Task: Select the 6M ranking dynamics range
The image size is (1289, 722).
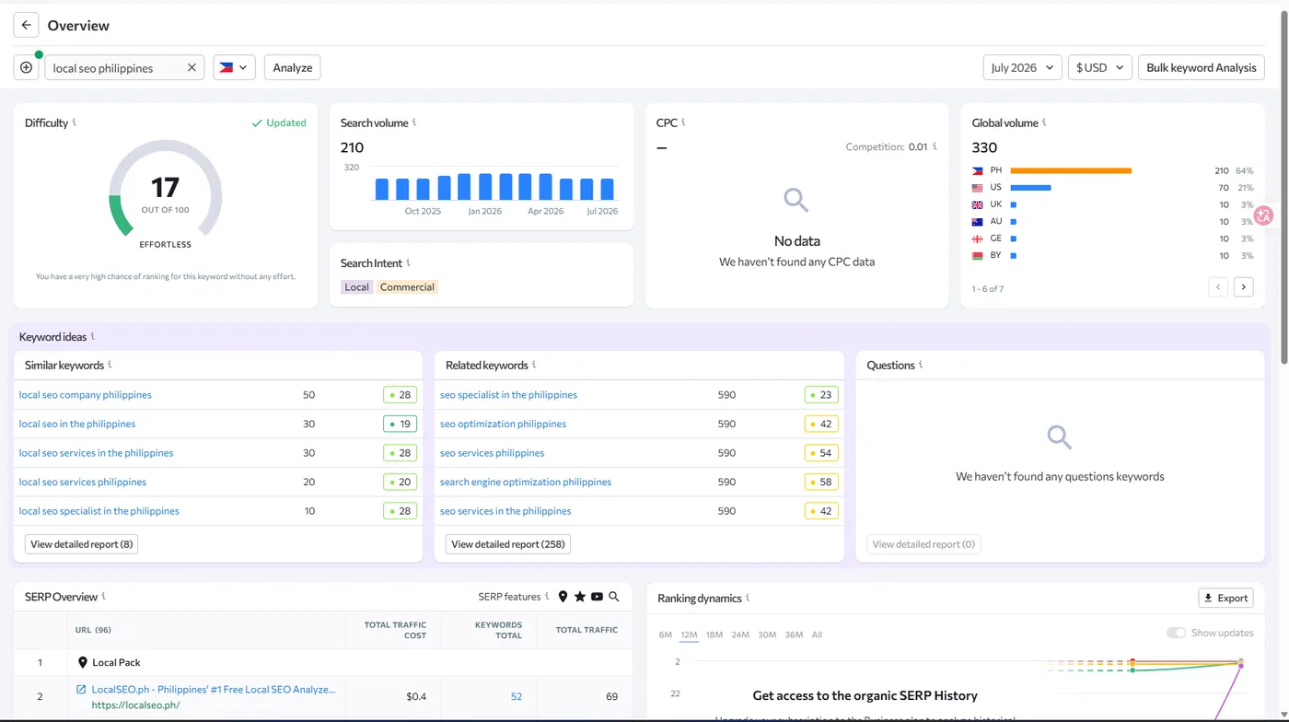Action: [666, 635]
